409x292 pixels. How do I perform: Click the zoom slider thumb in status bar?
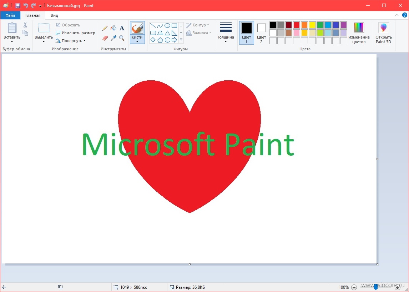coord(375,287)
